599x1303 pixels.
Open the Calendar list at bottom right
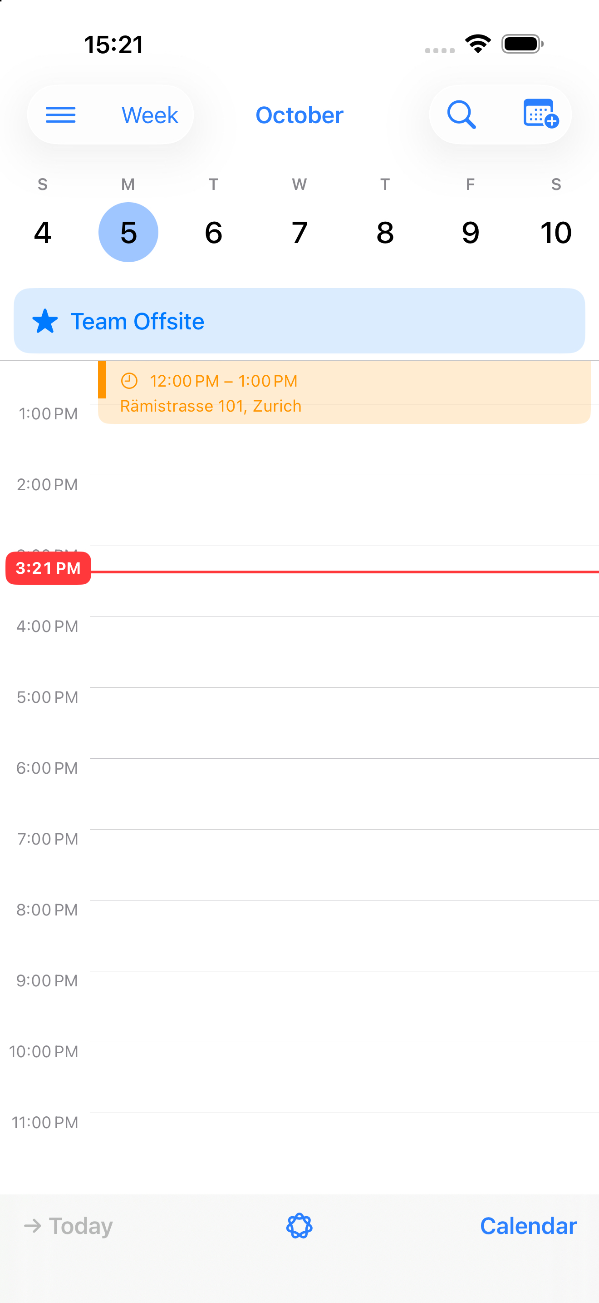point(528,1226)
